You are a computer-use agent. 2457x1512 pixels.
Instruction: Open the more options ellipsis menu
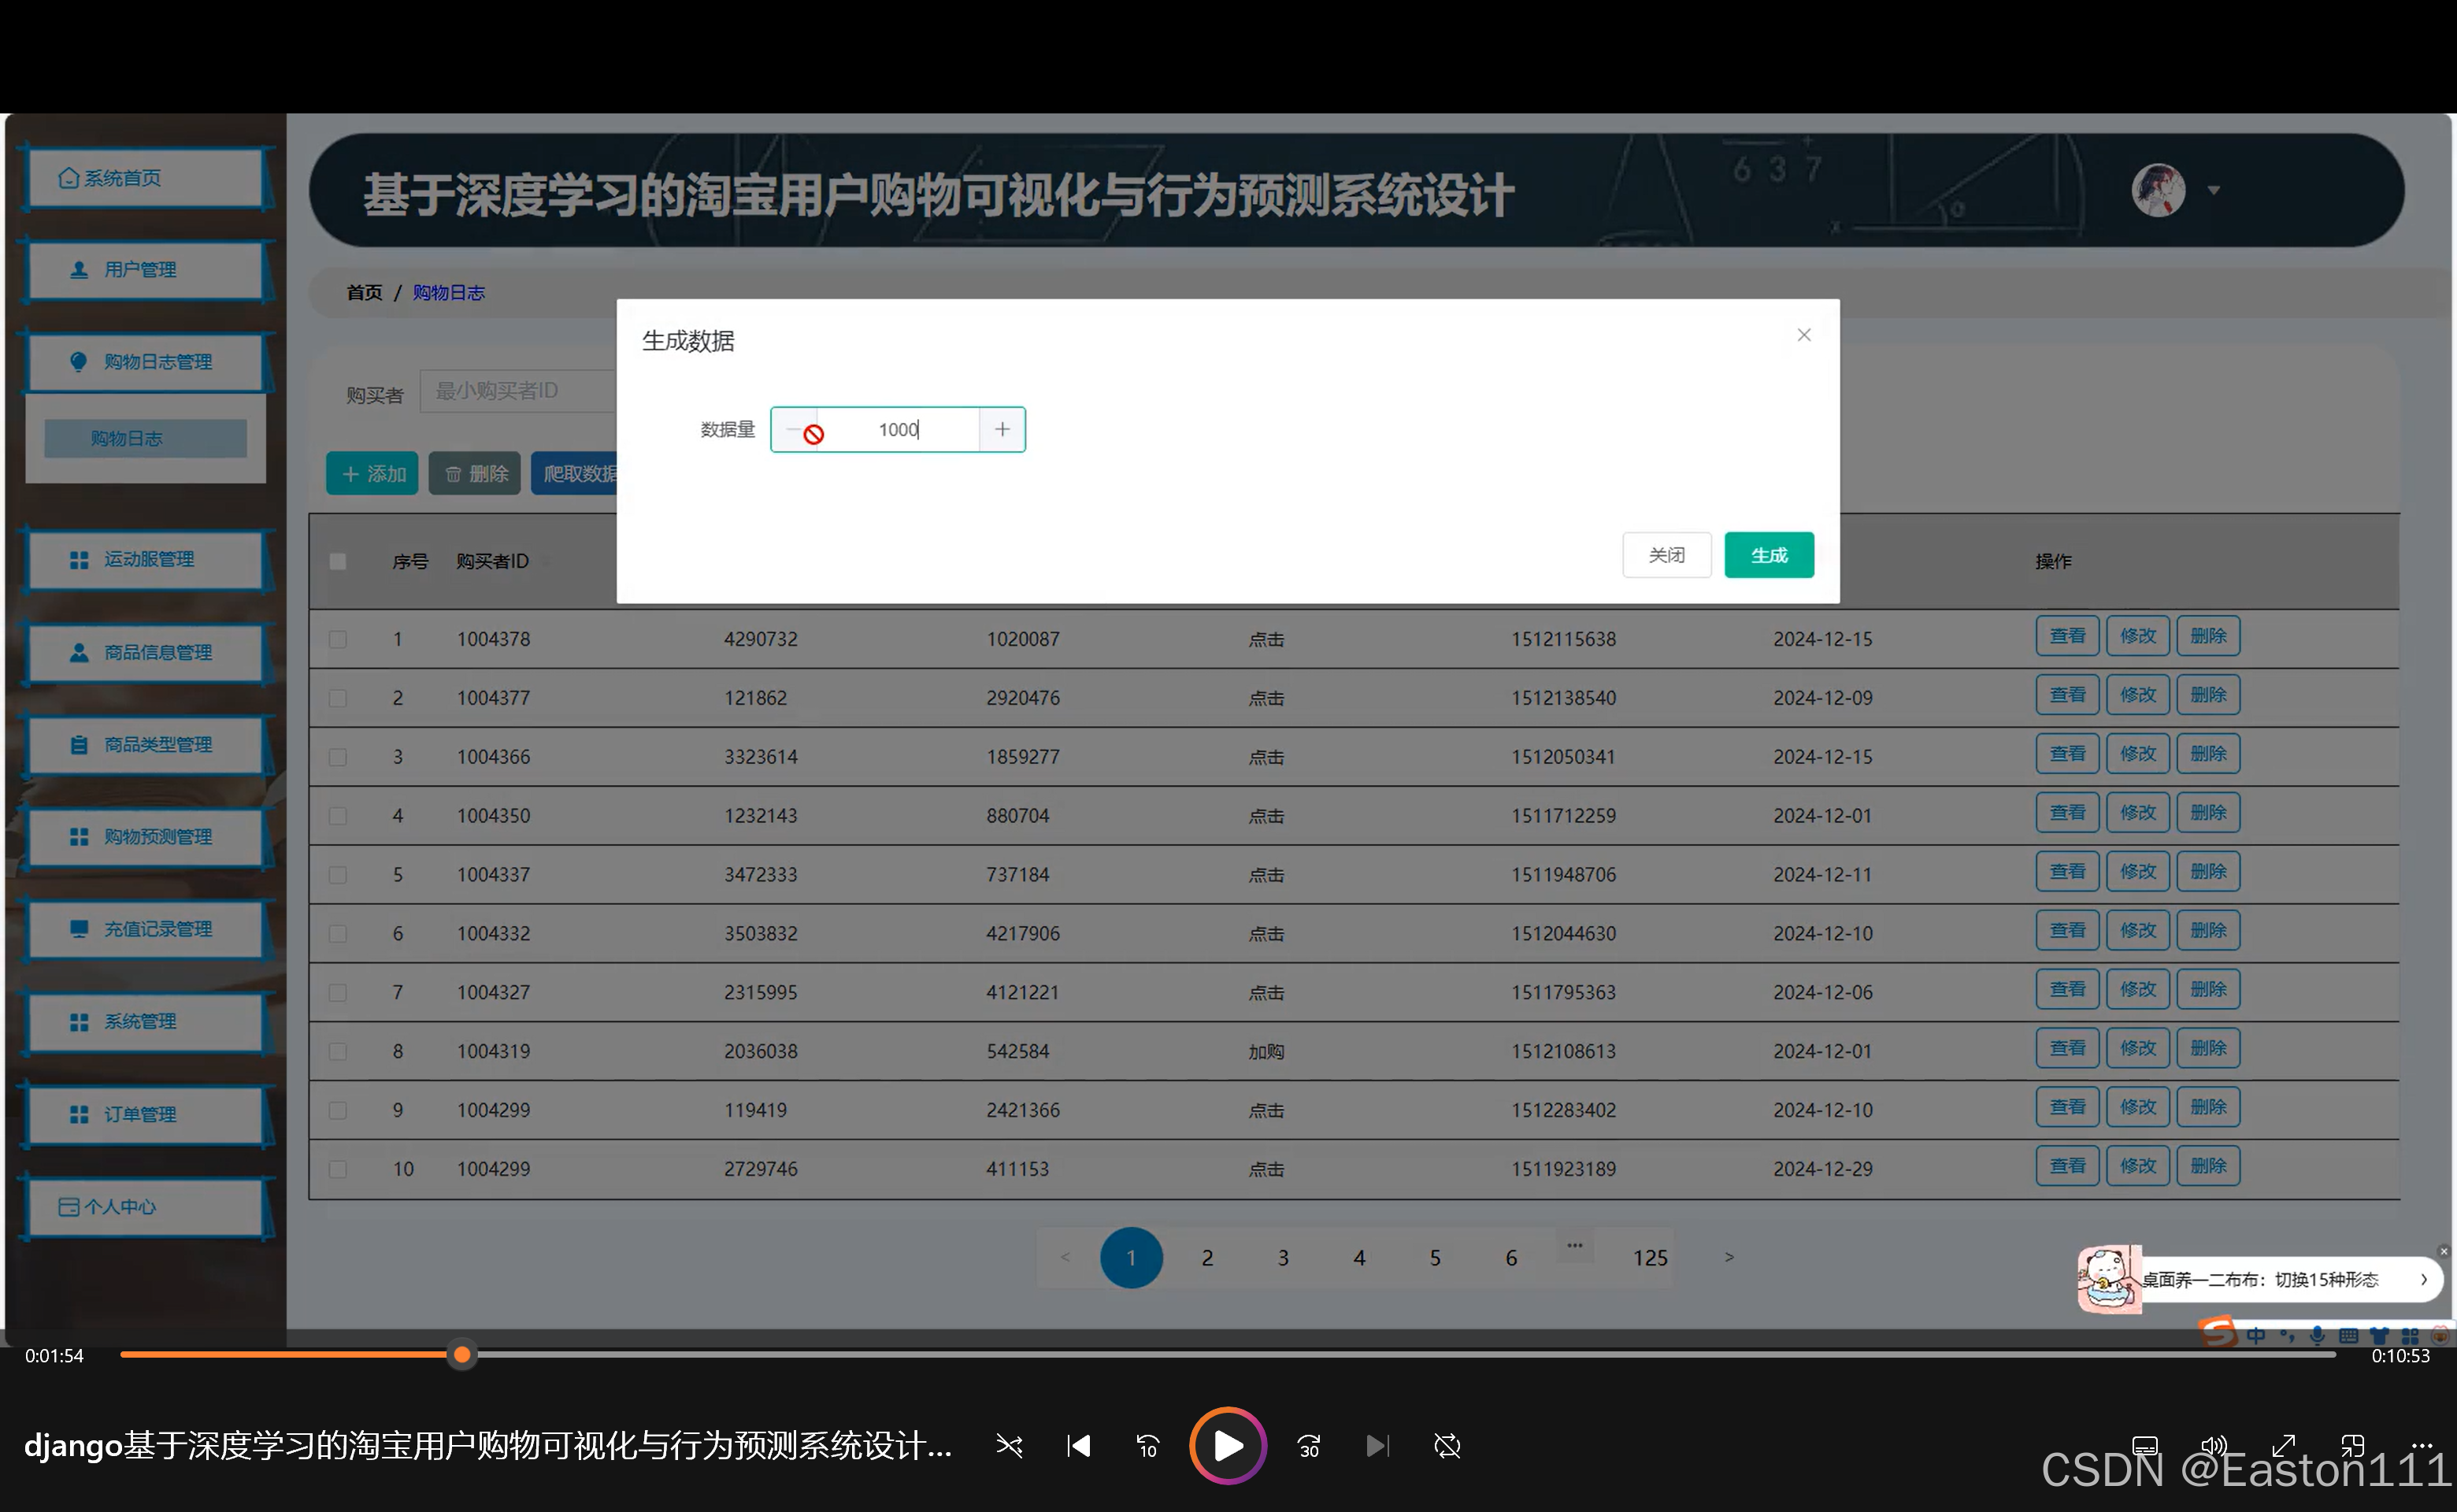2422,1445
